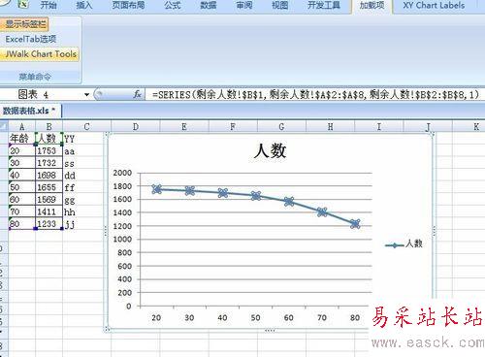Select column F header
Screen dimensions: 485x357
[x=233, y=126]
